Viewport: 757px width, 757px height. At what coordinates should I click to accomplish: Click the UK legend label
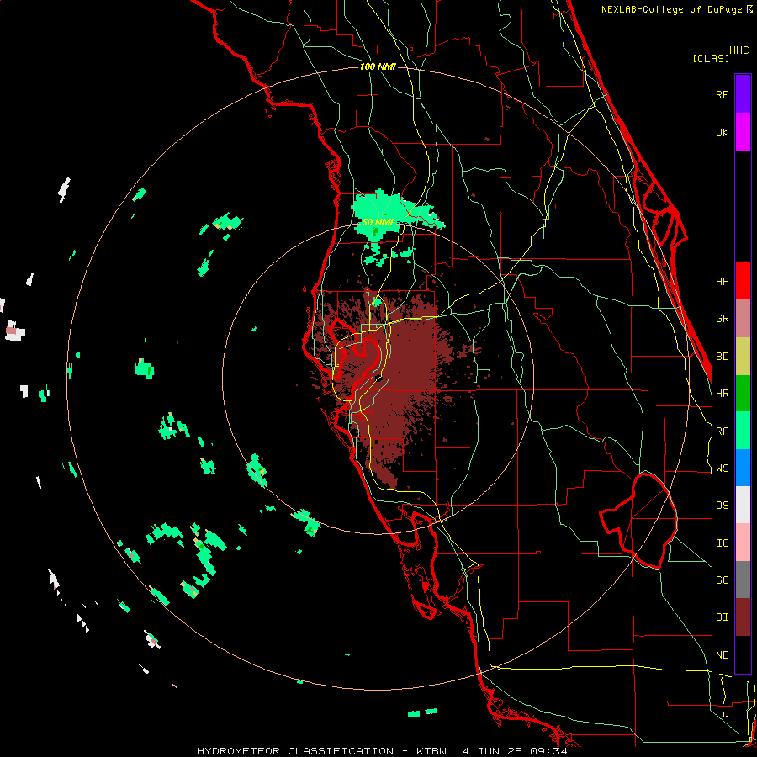722,132
